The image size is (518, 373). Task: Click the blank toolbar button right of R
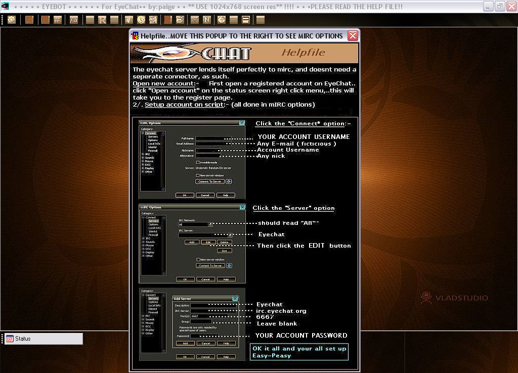click(114, 20)
